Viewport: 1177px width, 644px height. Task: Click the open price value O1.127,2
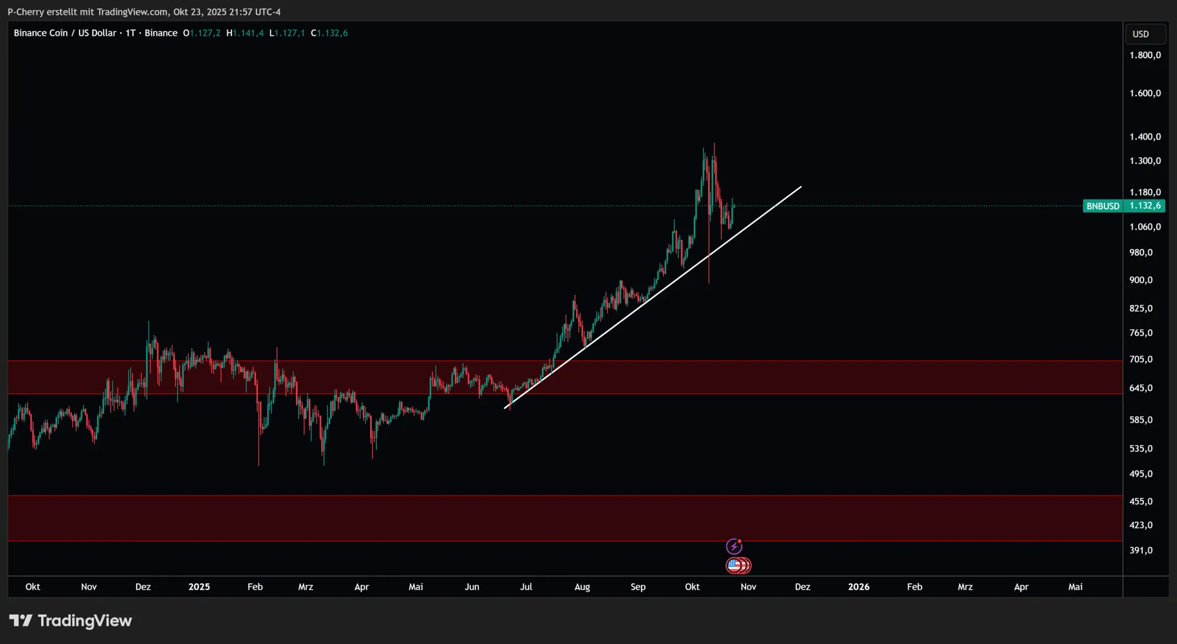tap(202, 33)
